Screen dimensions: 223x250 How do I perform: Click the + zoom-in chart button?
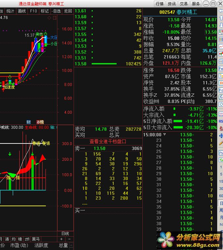pos(61,239)
